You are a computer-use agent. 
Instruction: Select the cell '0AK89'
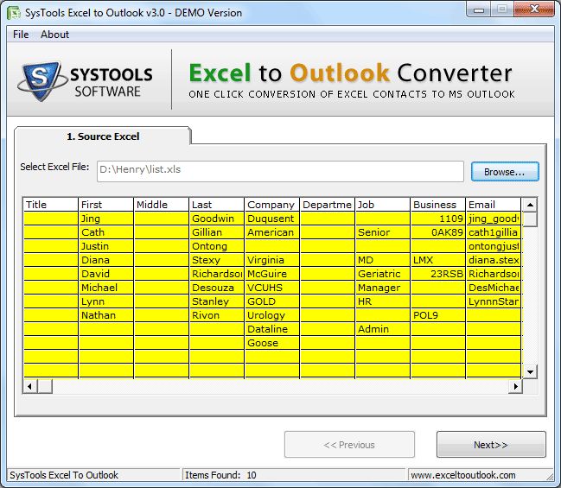[438, 232]
